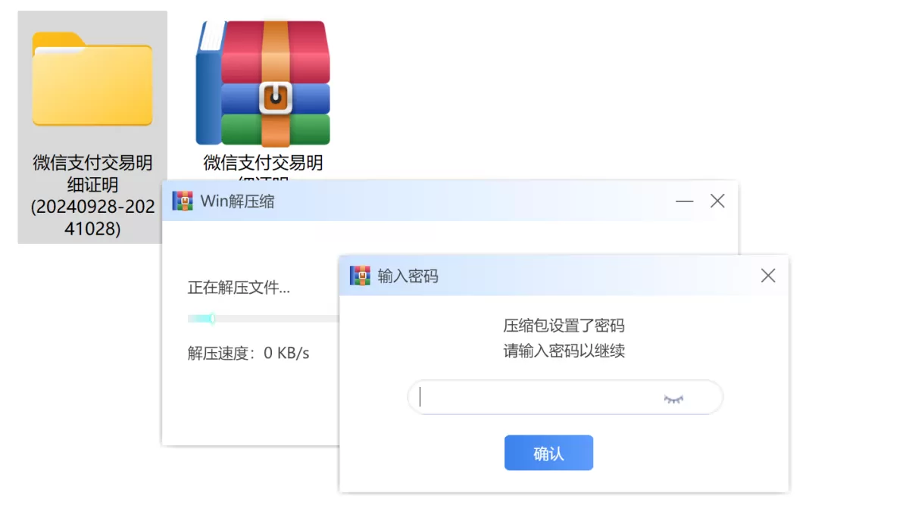Screen dimensions: 909x530
Task: Click the 输入密码 dialog title text
Action: 408,276
